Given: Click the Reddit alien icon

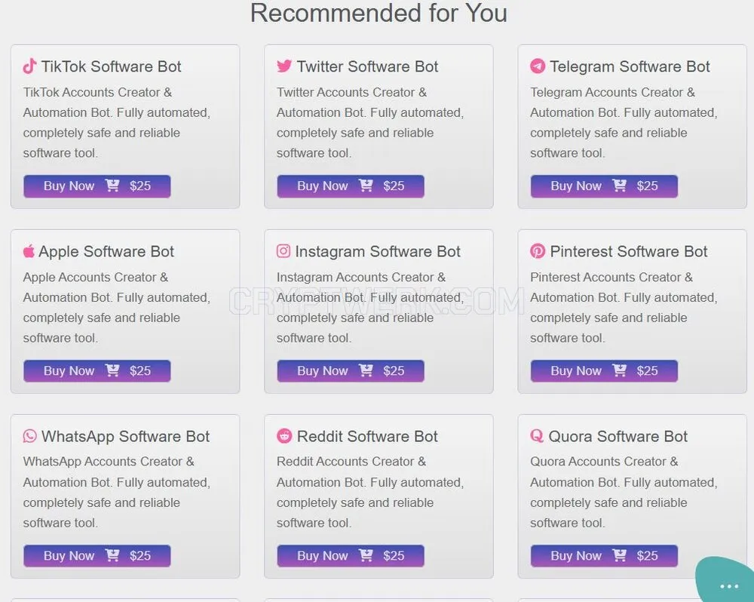Looking at the screenshot, I should click(x=284, y=435).
